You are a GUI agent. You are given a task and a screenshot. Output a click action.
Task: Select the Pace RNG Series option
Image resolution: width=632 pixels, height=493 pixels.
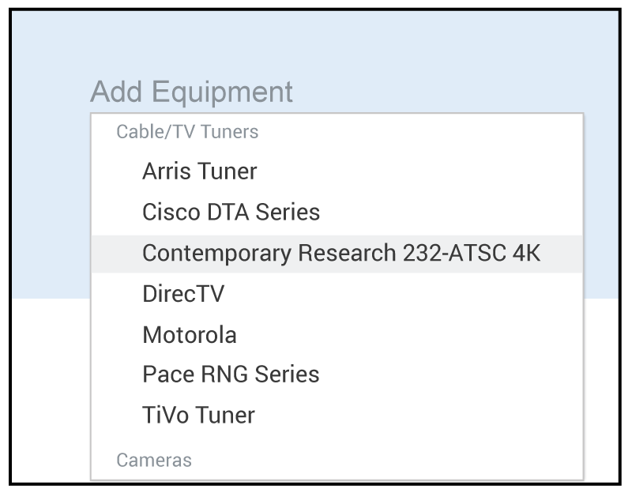click(231, 374)
